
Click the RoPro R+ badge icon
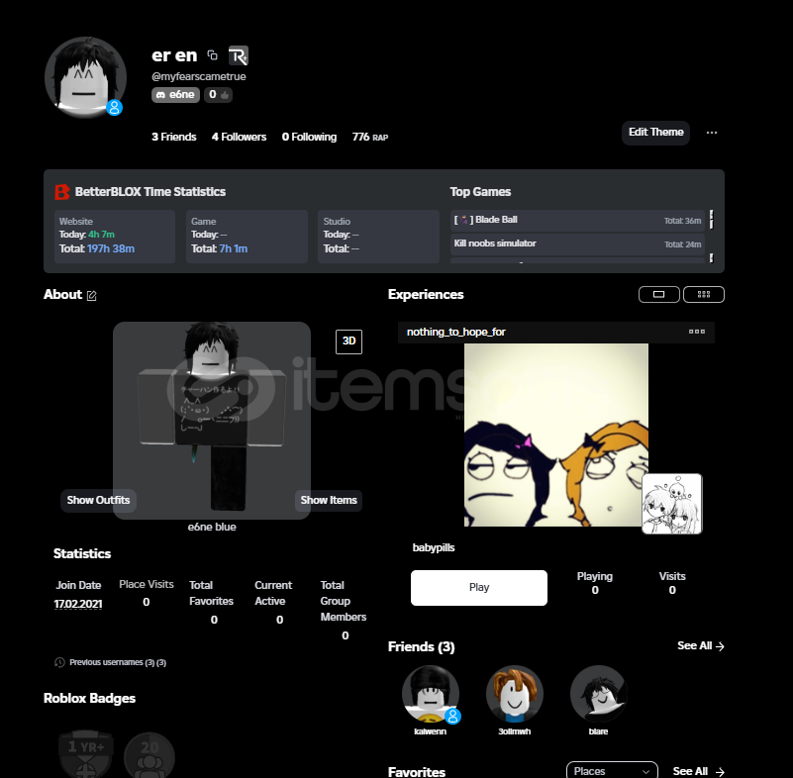pyautogui.click(x=239, y=55)
